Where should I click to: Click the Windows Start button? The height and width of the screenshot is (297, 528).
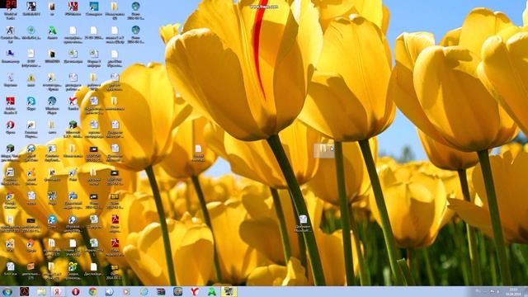(7, 291)
